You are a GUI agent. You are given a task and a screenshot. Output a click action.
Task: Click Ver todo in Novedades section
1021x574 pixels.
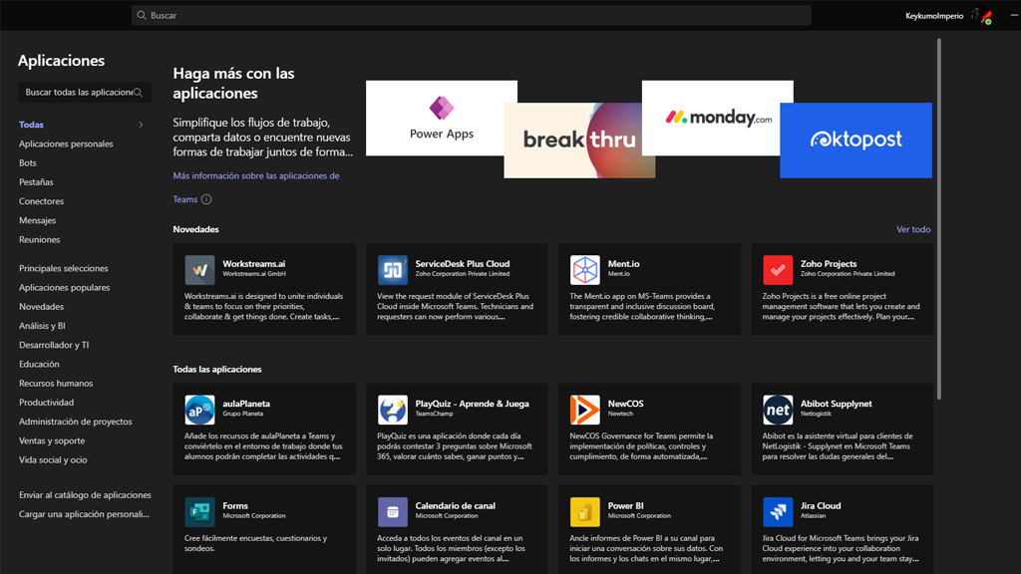point(913,229)
